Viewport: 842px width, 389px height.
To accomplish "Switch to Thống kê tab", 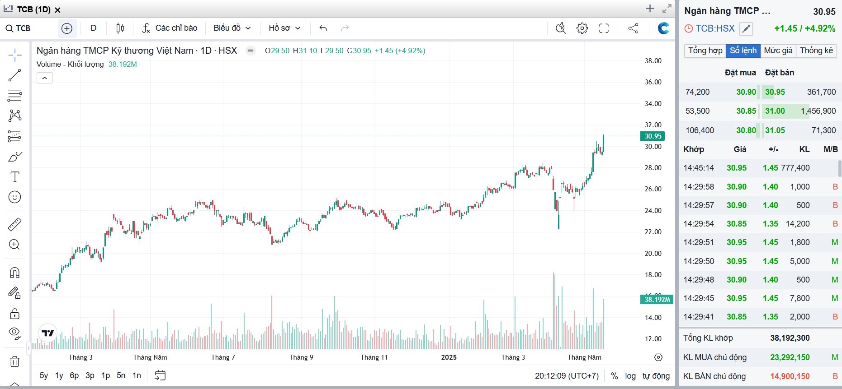I will (817, 51).
